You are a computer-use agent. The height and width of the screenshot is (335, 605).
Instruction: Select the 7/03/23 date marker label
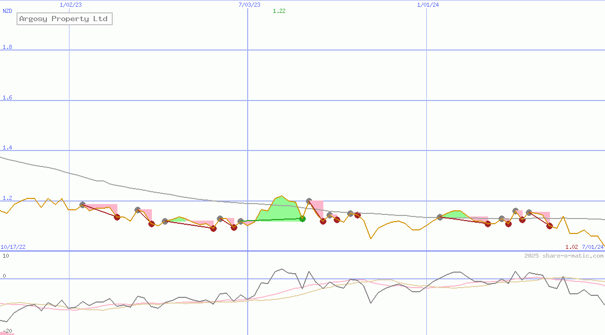[249, 5]
